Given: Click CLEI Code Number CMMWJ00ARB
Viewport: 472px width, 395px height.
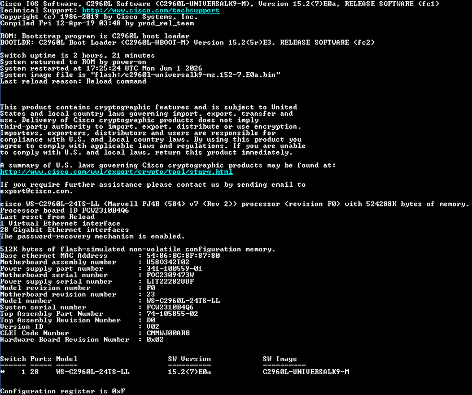Looking at the screenshot, I should coord(168,333).
